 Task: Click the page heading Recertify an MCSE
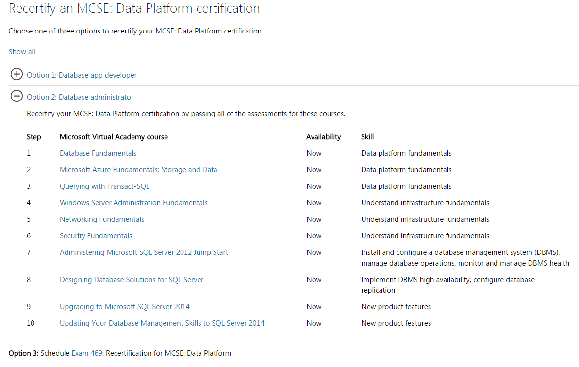(134, 9)
